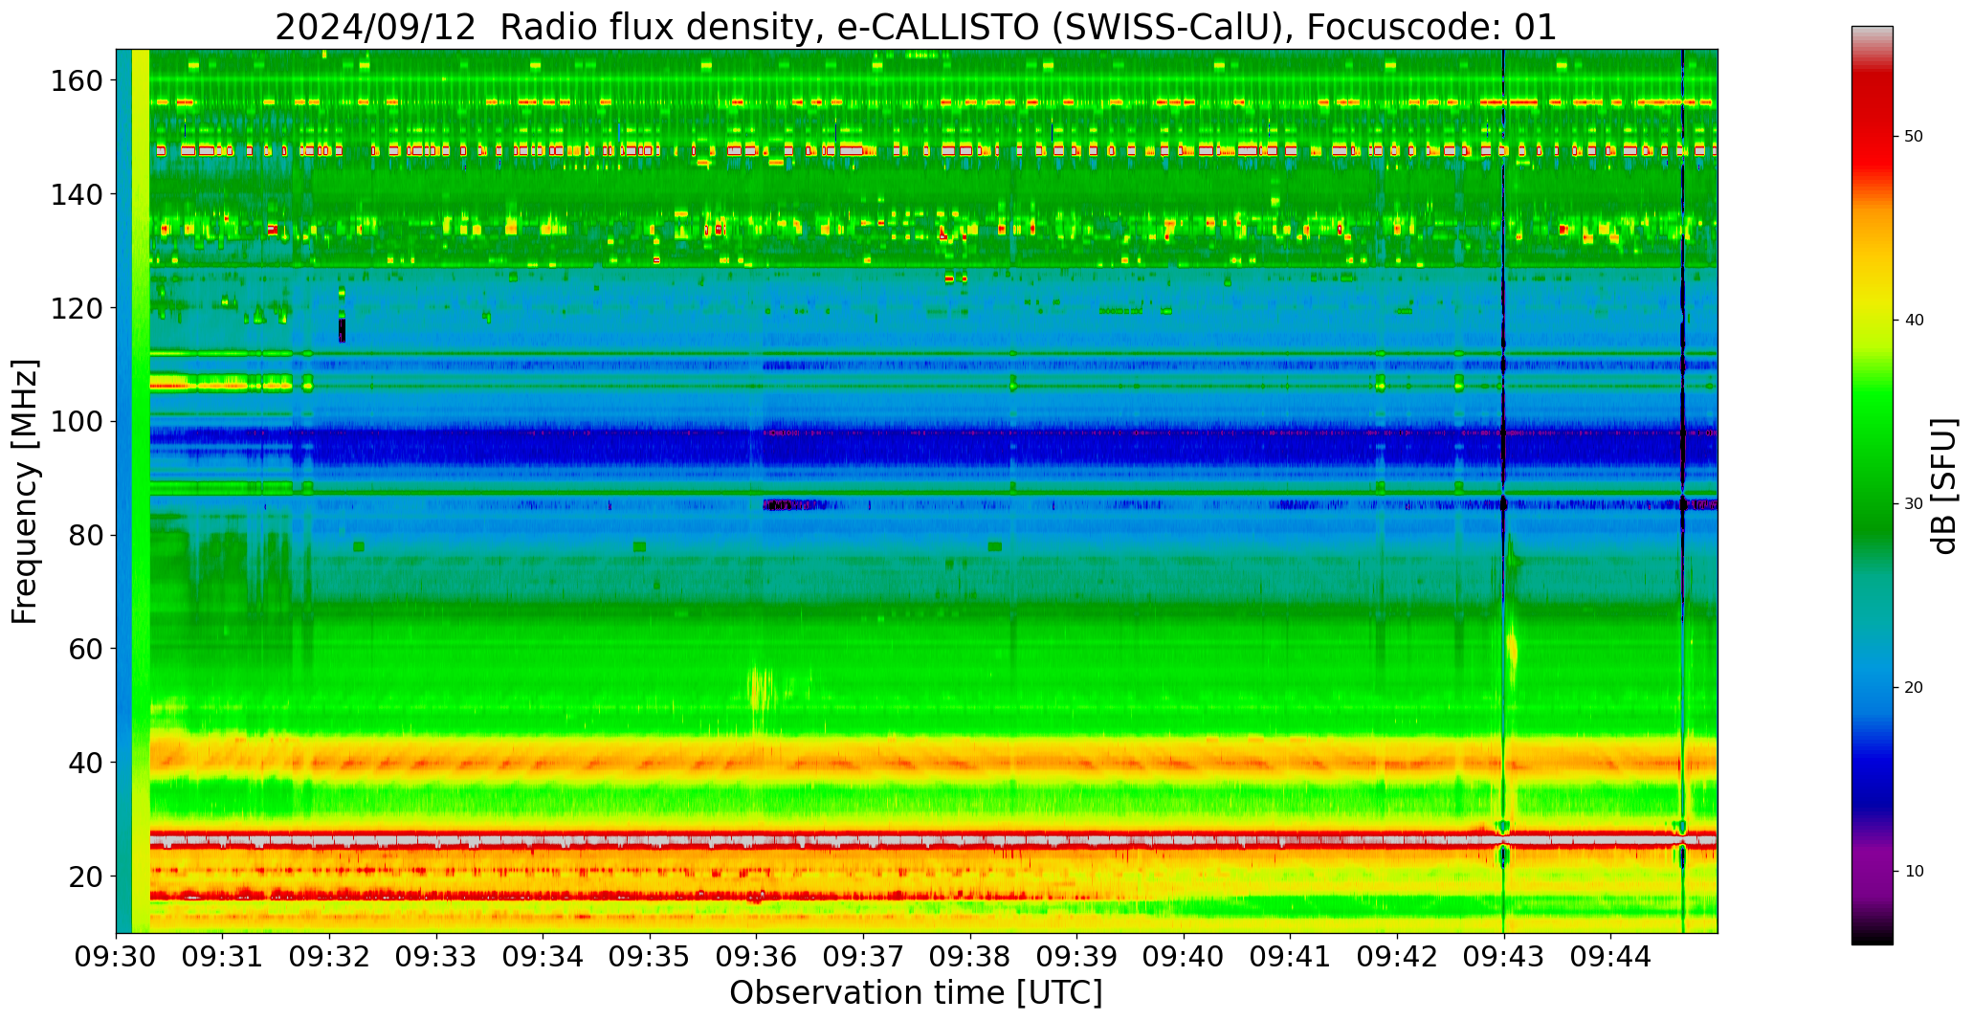This screenshot has width=1973, height=1021.
Task: Click the 09:40 time tick label
Action: [x=1184, y=955]
